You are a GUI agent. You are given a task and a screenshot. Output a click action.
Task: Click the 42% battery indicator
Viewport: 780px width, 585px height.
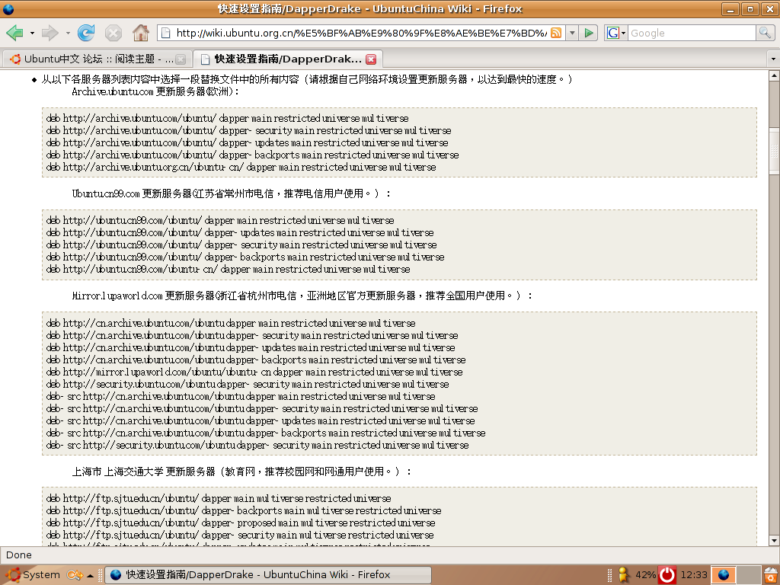tap(645, 575)
